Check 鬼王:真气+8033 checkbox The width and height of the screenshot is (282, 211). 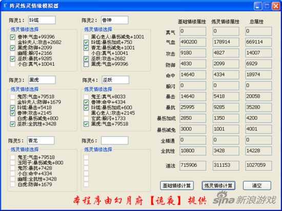point(86,97)
